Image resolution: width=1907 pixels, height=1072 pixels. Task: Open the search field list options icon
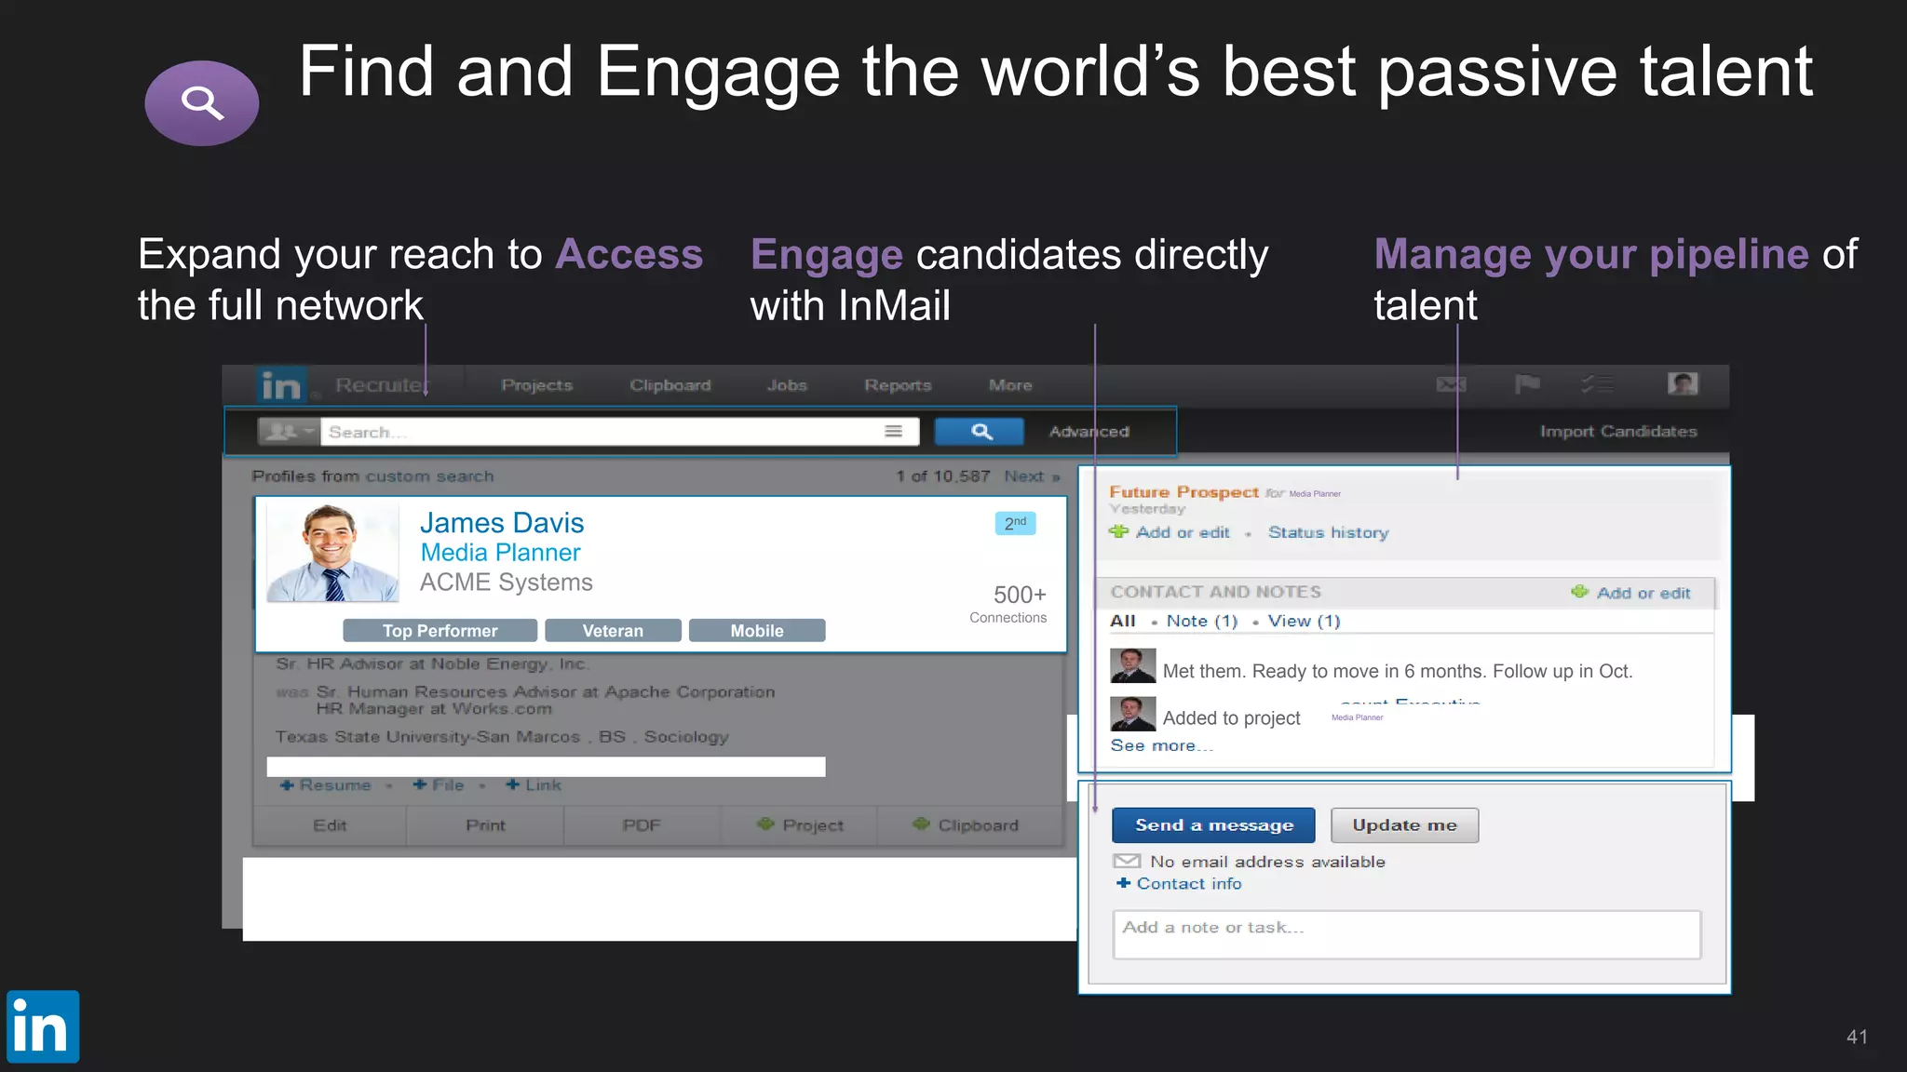coord(894,431)
